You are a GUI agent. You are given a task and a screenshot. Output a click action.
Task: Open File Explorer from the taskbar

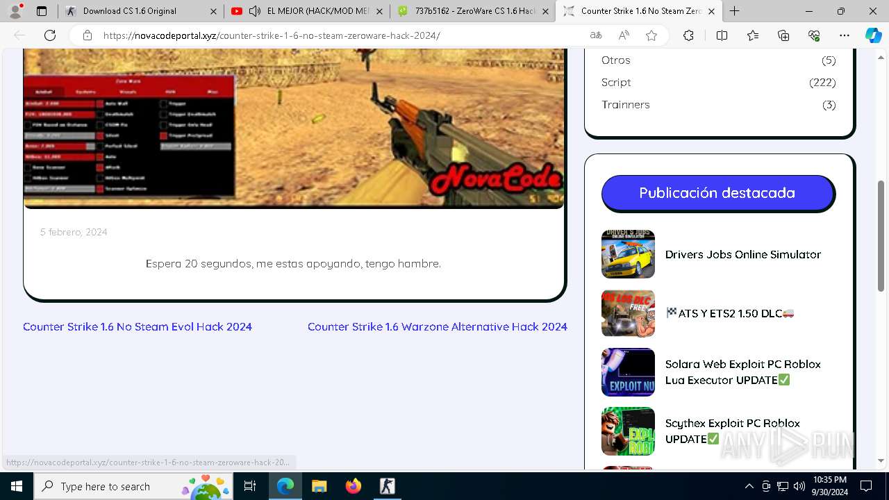click(x=319, y=486)
